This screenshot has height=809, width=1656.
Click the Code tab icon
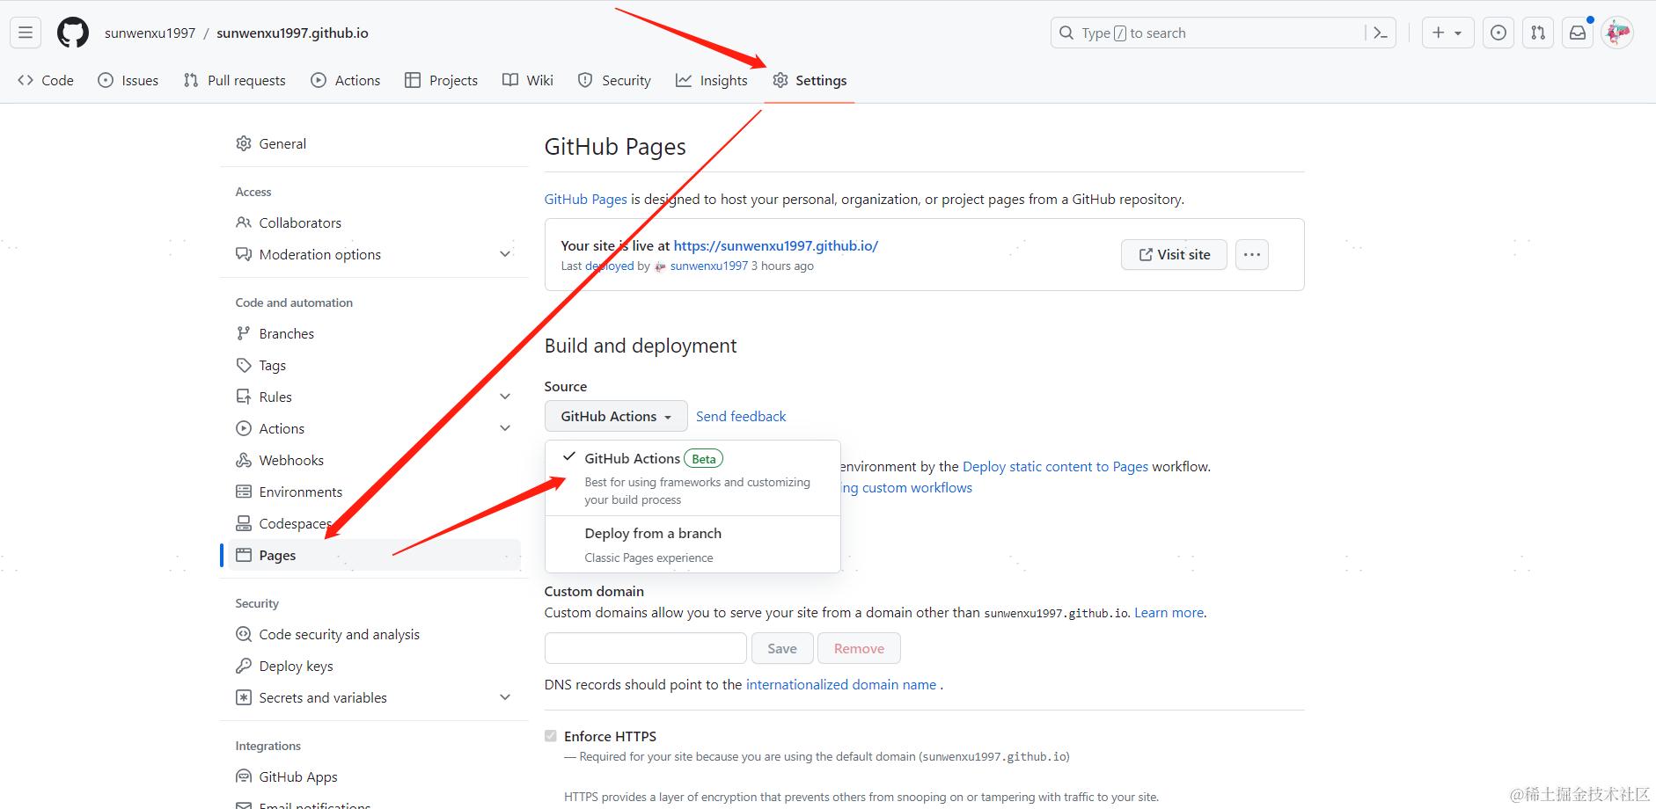click(26, 80)
